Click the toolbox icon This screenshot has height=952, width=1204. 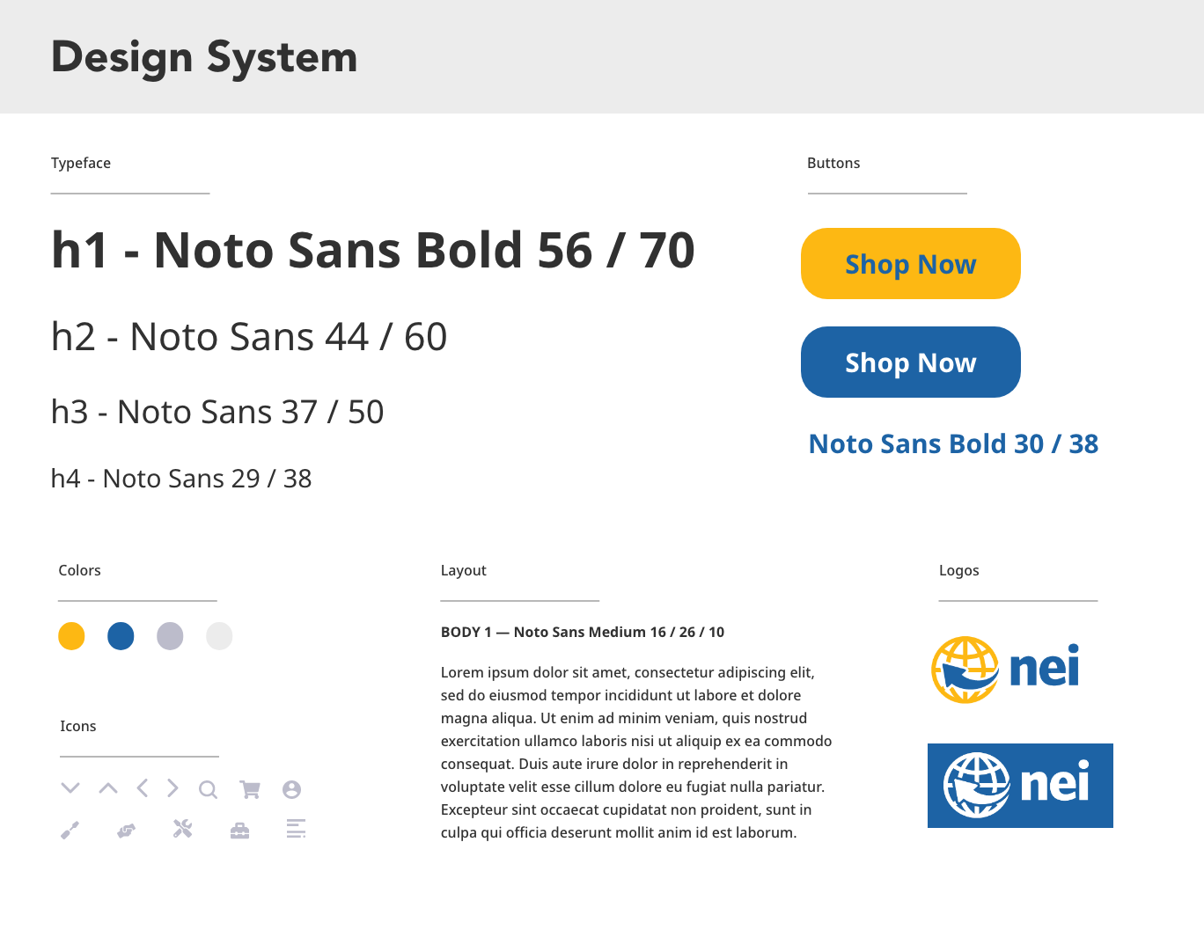coord(239,830)
